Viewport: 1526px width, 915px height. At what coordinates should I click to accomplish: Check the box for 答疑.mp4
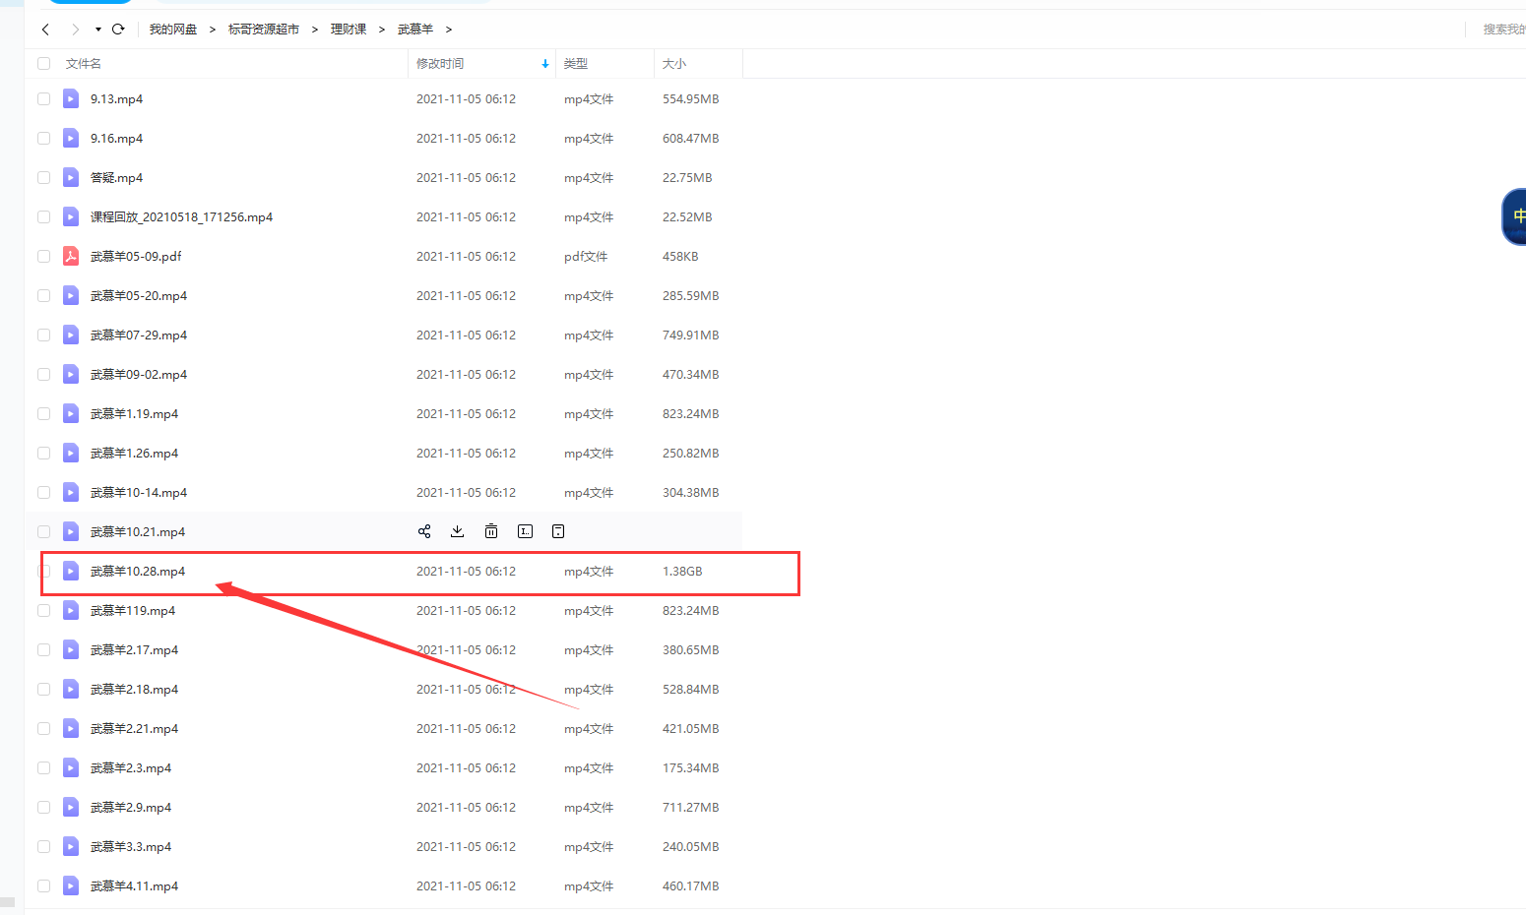43,177
